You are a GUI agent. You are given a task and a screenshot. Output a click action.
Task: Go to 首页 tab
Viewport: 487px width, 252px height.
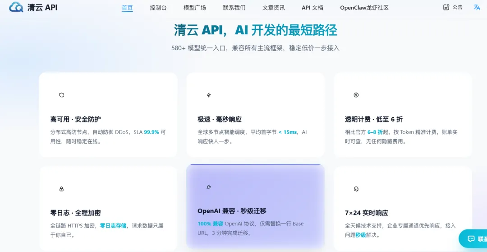(x=127, y=8)
